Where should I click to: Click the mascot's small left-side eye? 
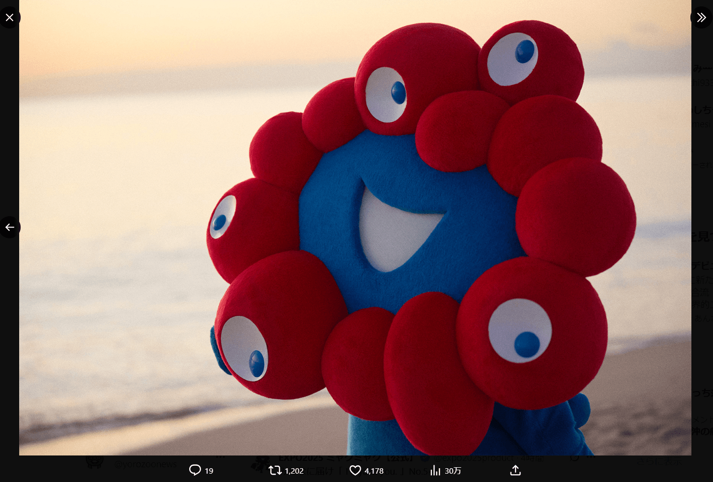tap(223, 217)
